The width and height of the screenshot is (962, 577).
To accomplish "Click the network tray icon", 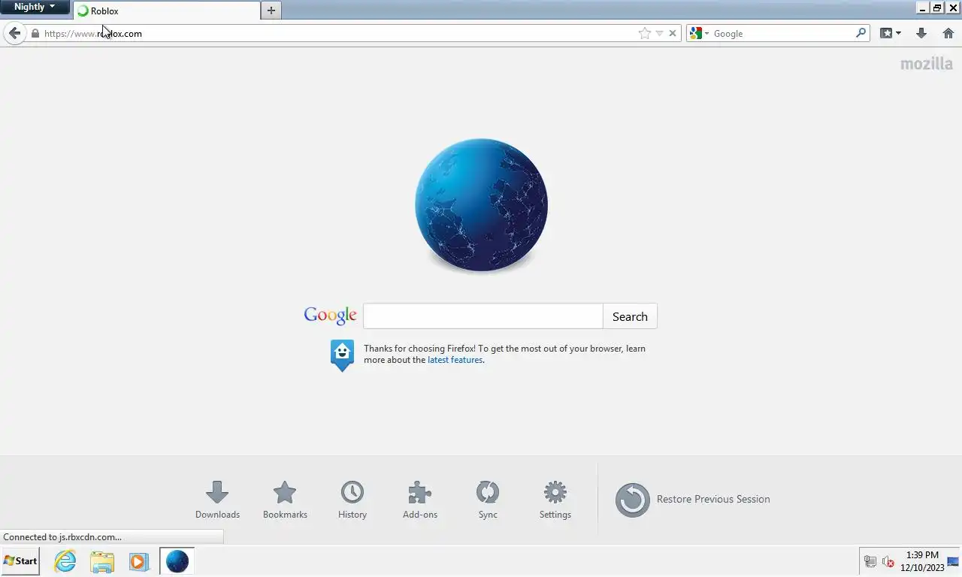I will tap(870, 562).
